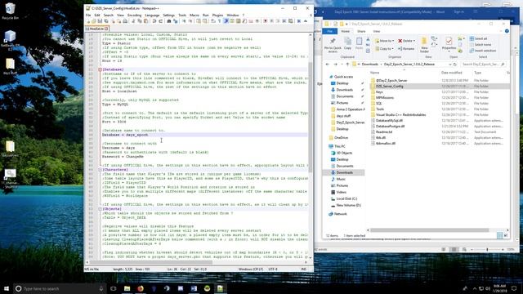
Task: Collapse the [Characters] section fold marker
Action: pyautogui.click(x=100, y=170)
